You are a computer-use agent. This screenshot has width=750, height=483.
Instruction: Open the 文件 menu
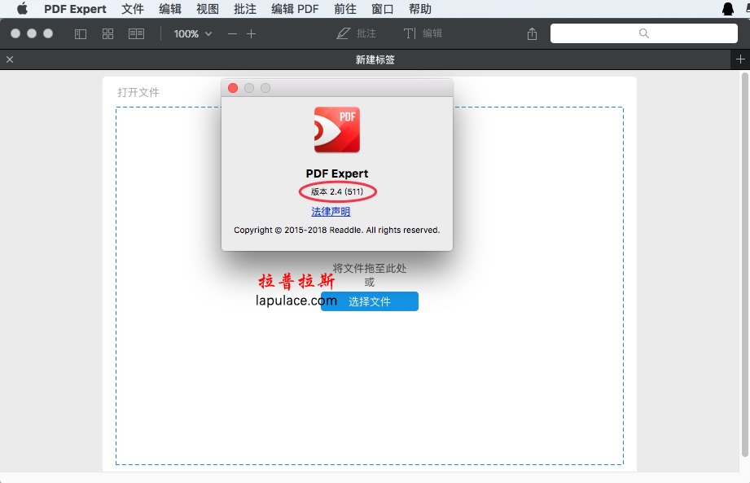(133, 9)
